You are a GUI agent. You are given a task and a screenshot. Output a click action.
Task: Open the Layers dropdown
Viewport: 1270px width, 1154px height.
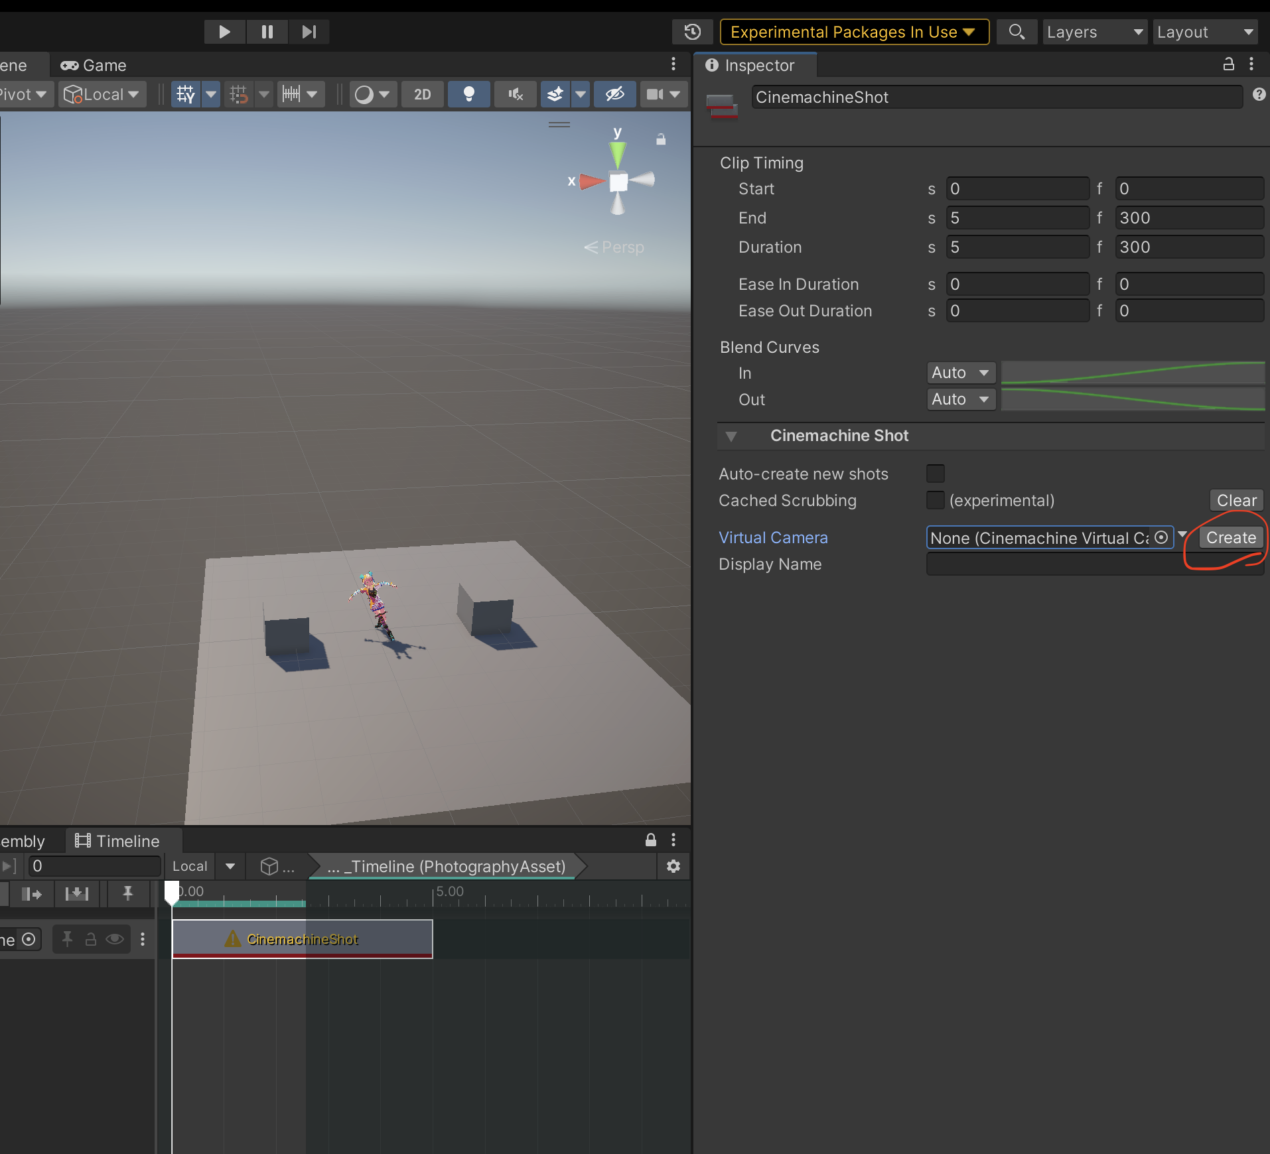coord(1095,32)
